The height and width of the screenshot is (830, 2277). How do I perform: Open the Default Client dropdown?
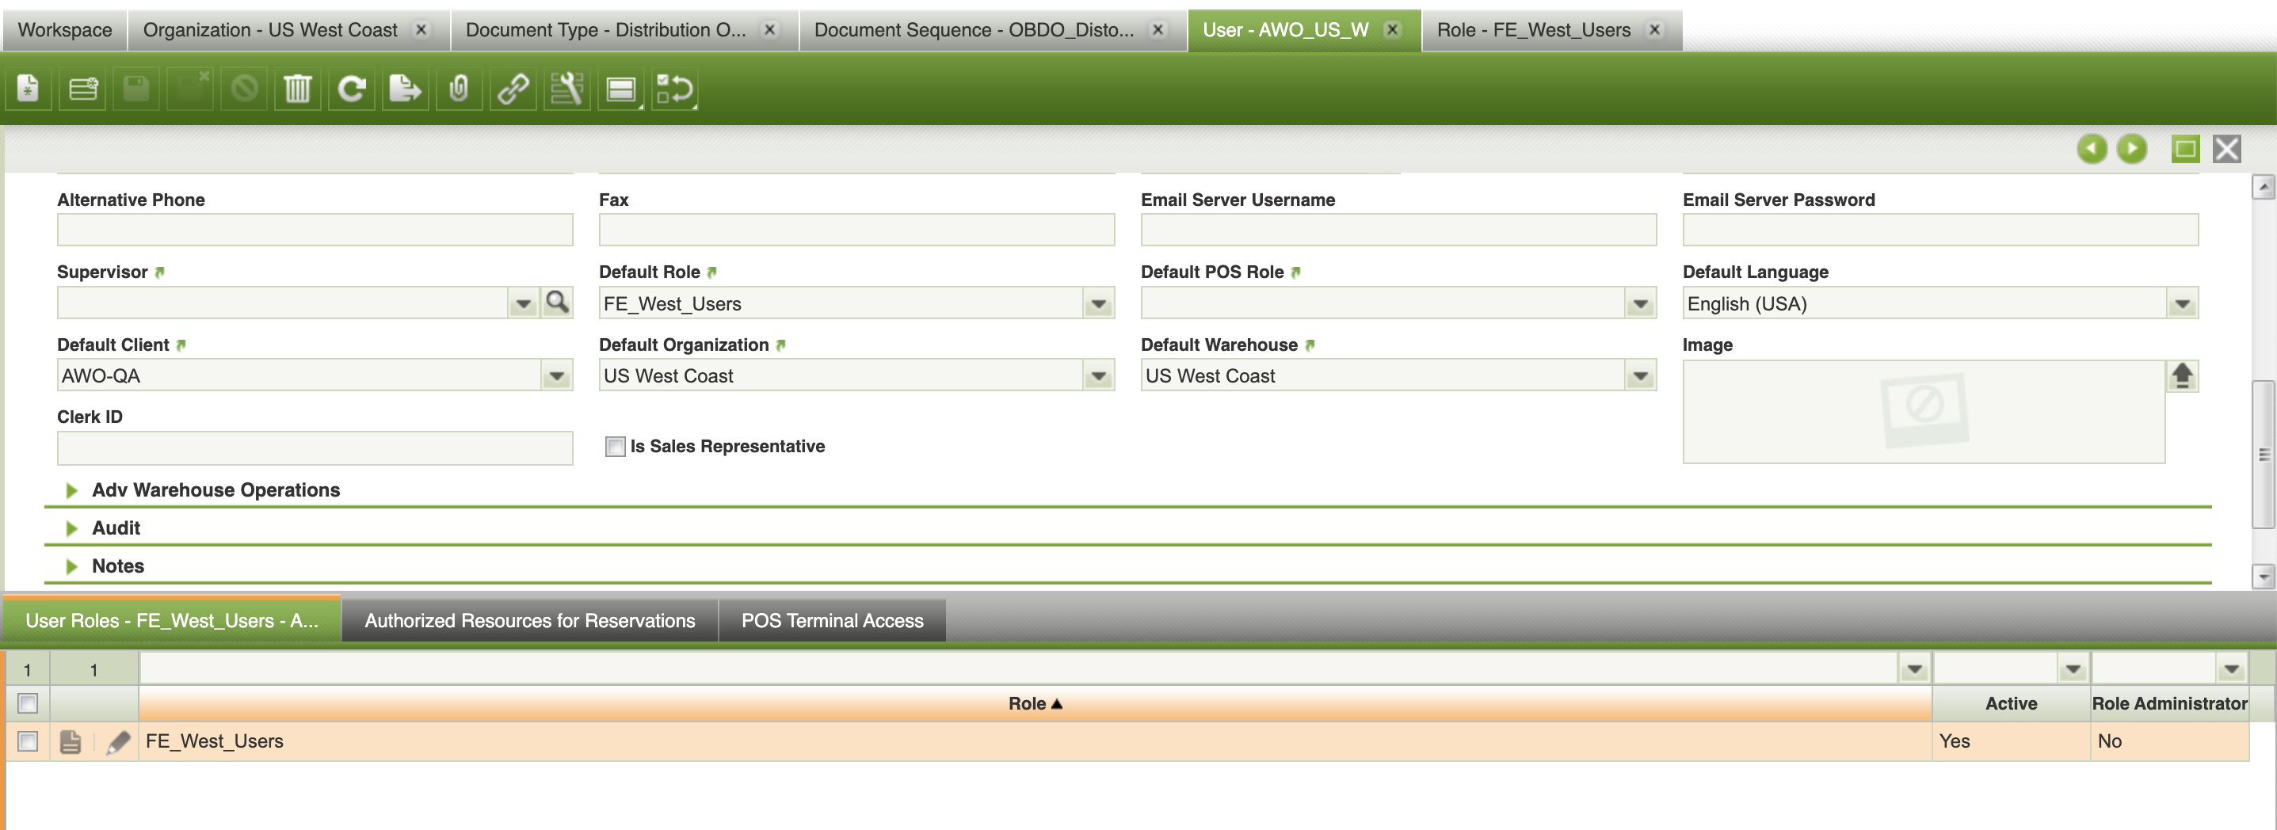click(557, 375)
